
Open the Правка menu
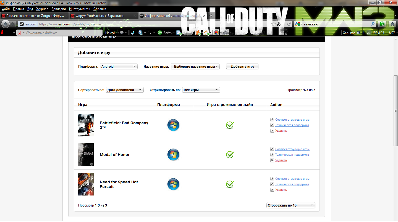(19, 9)
